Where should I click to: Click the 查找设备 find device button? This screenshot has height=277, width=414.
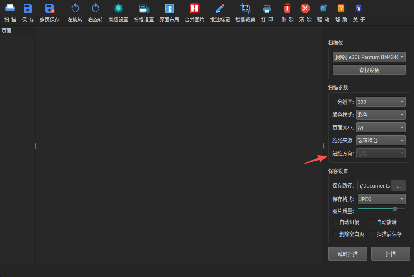[x=369, y=70]
